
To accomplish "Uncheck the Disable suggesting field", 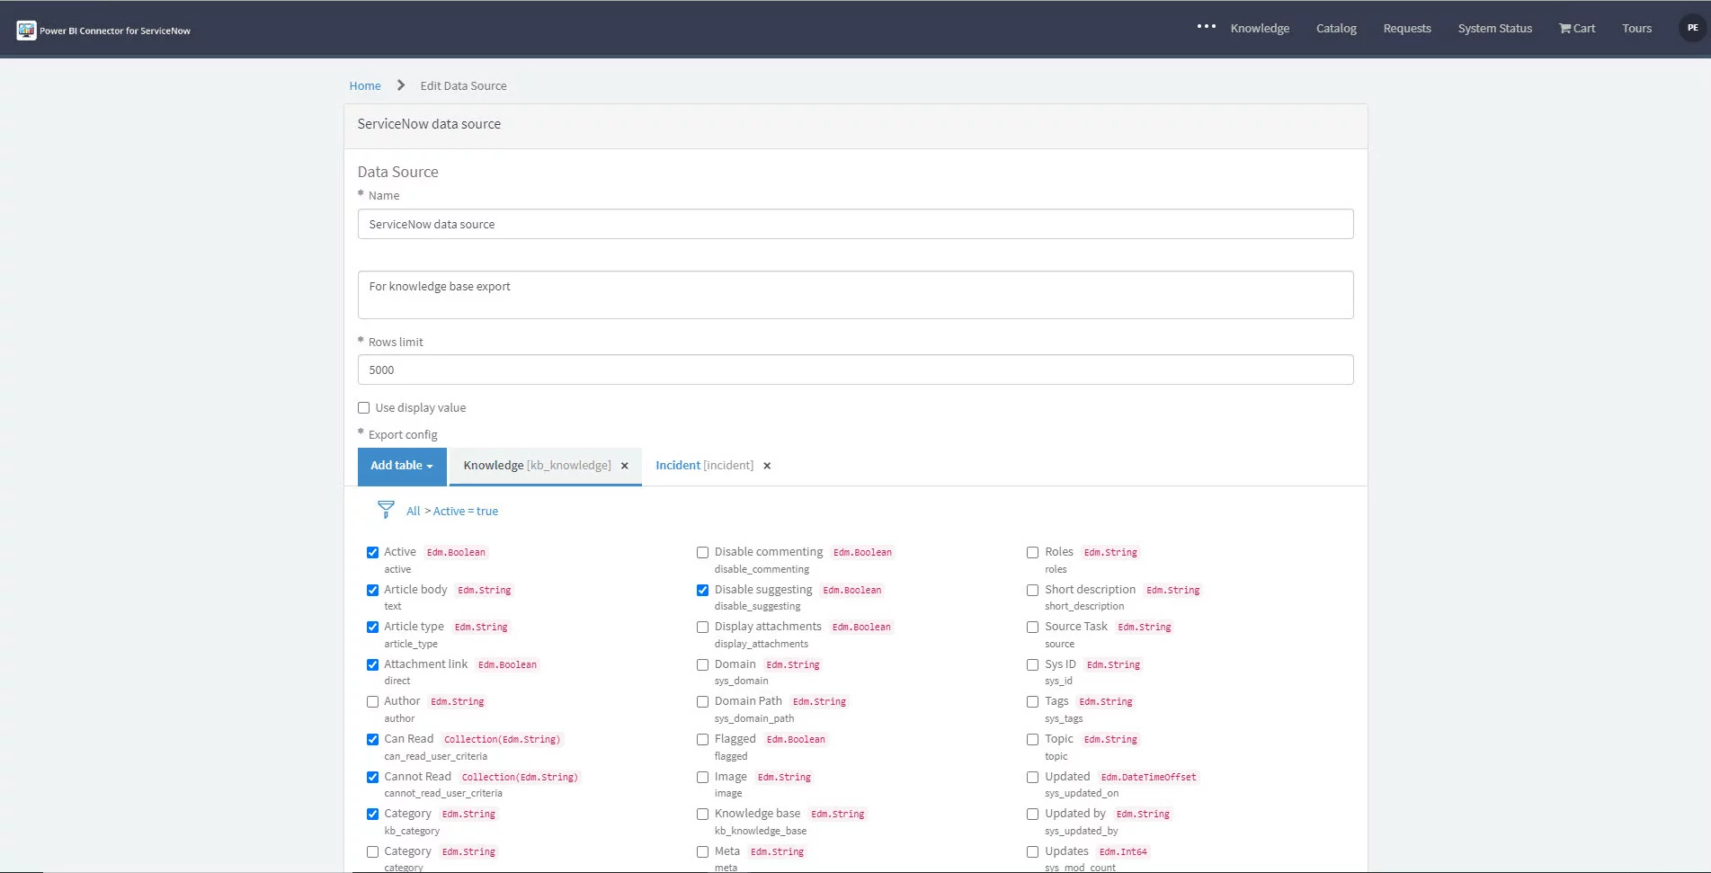I will tap(703, 591).
